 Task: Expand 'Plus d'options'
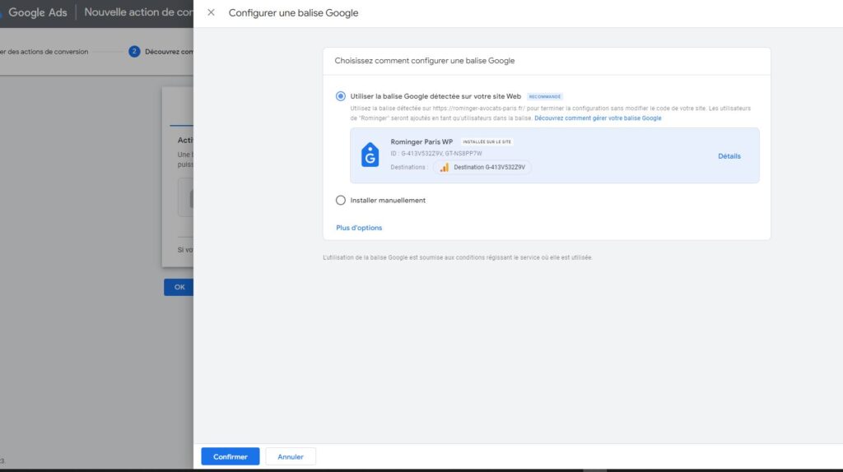(x=359, y=228)
